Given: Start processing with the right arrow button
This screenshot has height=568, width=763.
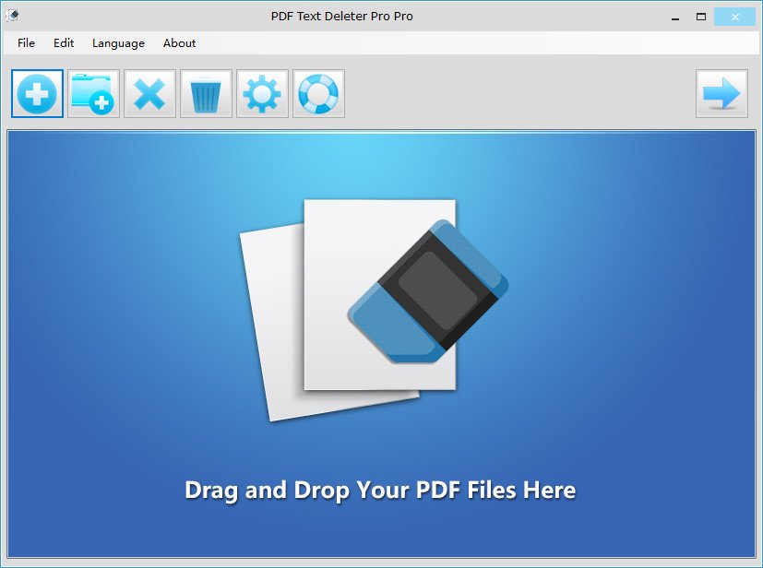Looking at the screenshot, I should pyautogui.click(x=721, y=94).
